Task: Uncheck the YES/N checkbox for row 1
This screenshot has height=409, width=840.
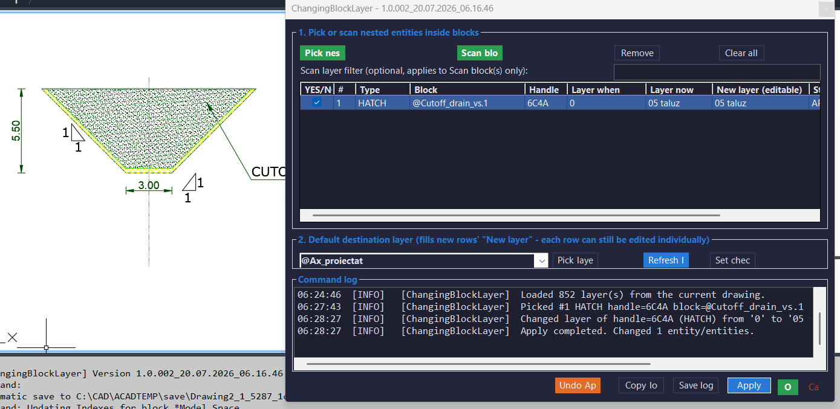Action: pyautogui.click(x=317, y=103)
